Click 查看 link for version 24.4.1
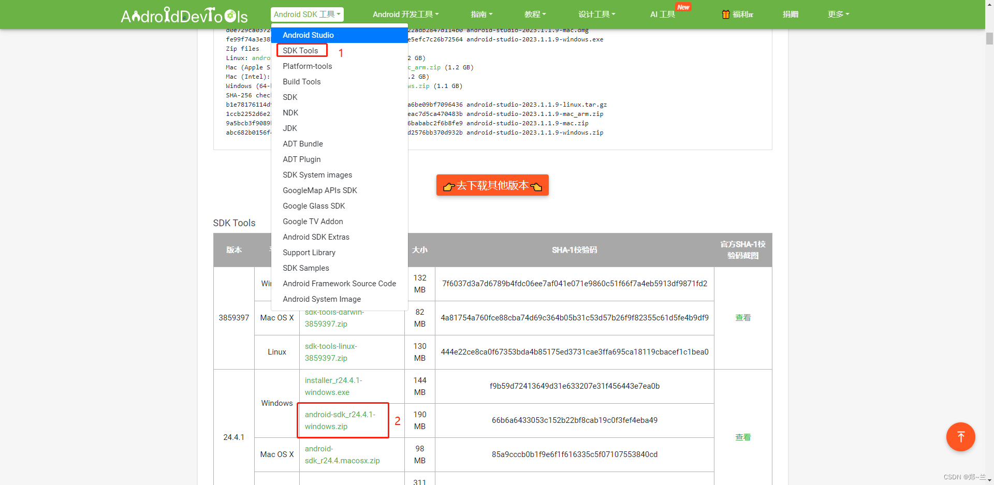The width and height of the screenshot is (994, 485). 743,437
